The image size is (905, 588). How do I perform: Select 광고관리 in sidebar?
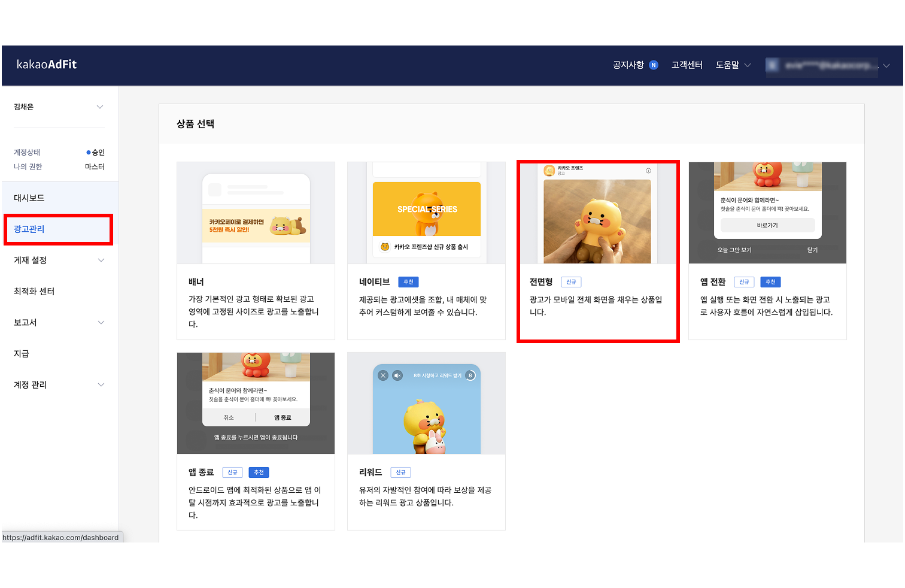59,229
